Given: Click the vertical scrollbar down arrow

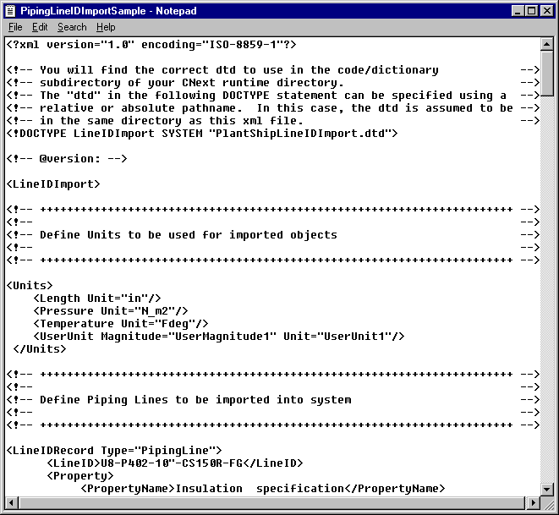Looking at the screenshot, I should point(547,488).
